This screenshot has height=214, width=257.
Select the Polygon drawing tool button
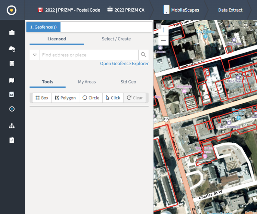(x=65, y=98)
